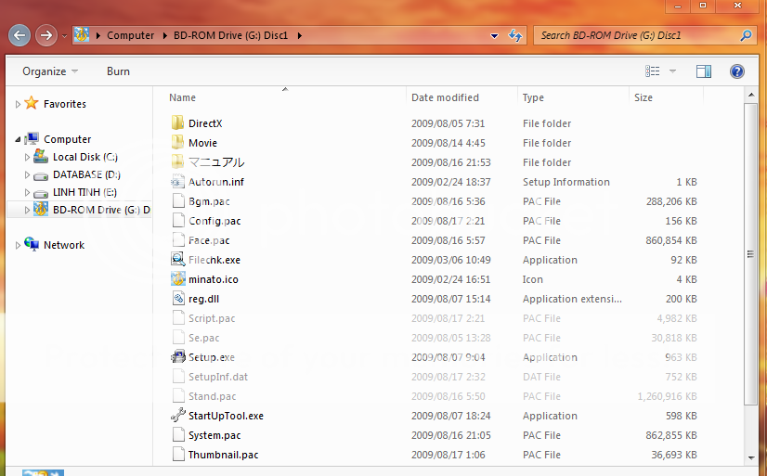The height and width of the screenshot is (476, 767).
Task: Select the reg.dll file icon
Action: click(x=178, y=299)
